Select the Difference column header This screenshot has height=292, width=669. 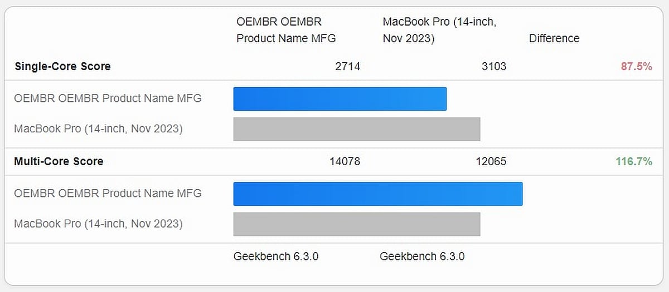point(554,38)
